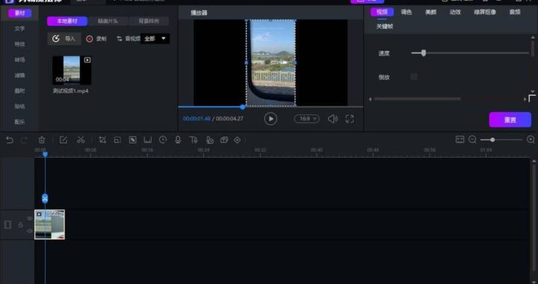Open the edit pencil tool in timeline toolbar
This screenshot has height=284, width=538.
(63, 140)
